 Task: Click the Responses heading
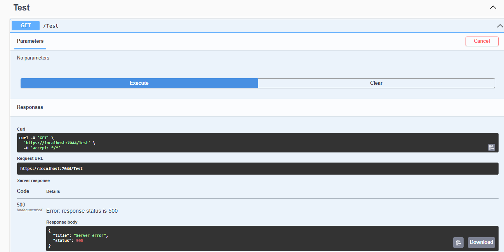click(x=30, y=107)
